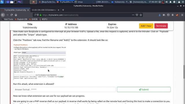Click the page vertical scrollbar thumb
Viewport: 185px width, 104px height.
tap(184, 72)
